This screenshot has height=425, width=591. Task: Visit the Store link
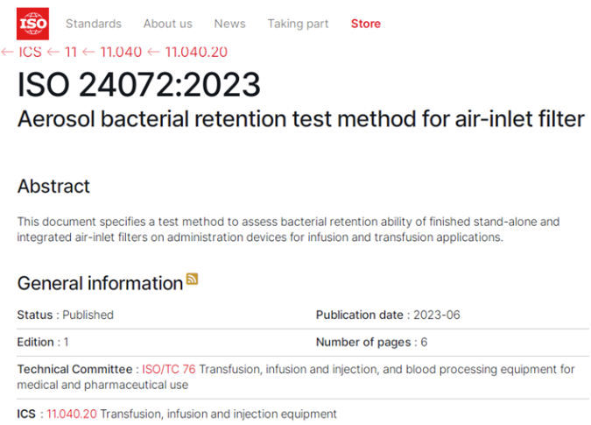366,24
